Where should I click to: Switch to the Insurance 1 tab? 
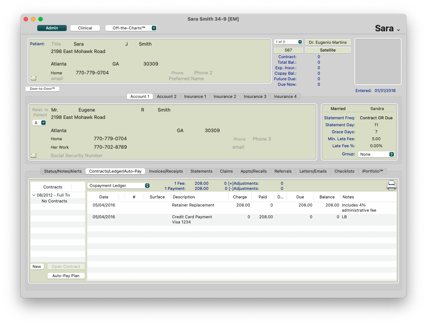(x=195, y=96)
